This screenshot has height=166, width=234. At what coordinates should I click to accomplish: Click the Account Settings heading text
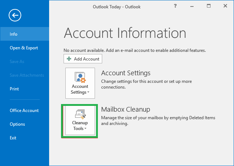click(126, 73)
